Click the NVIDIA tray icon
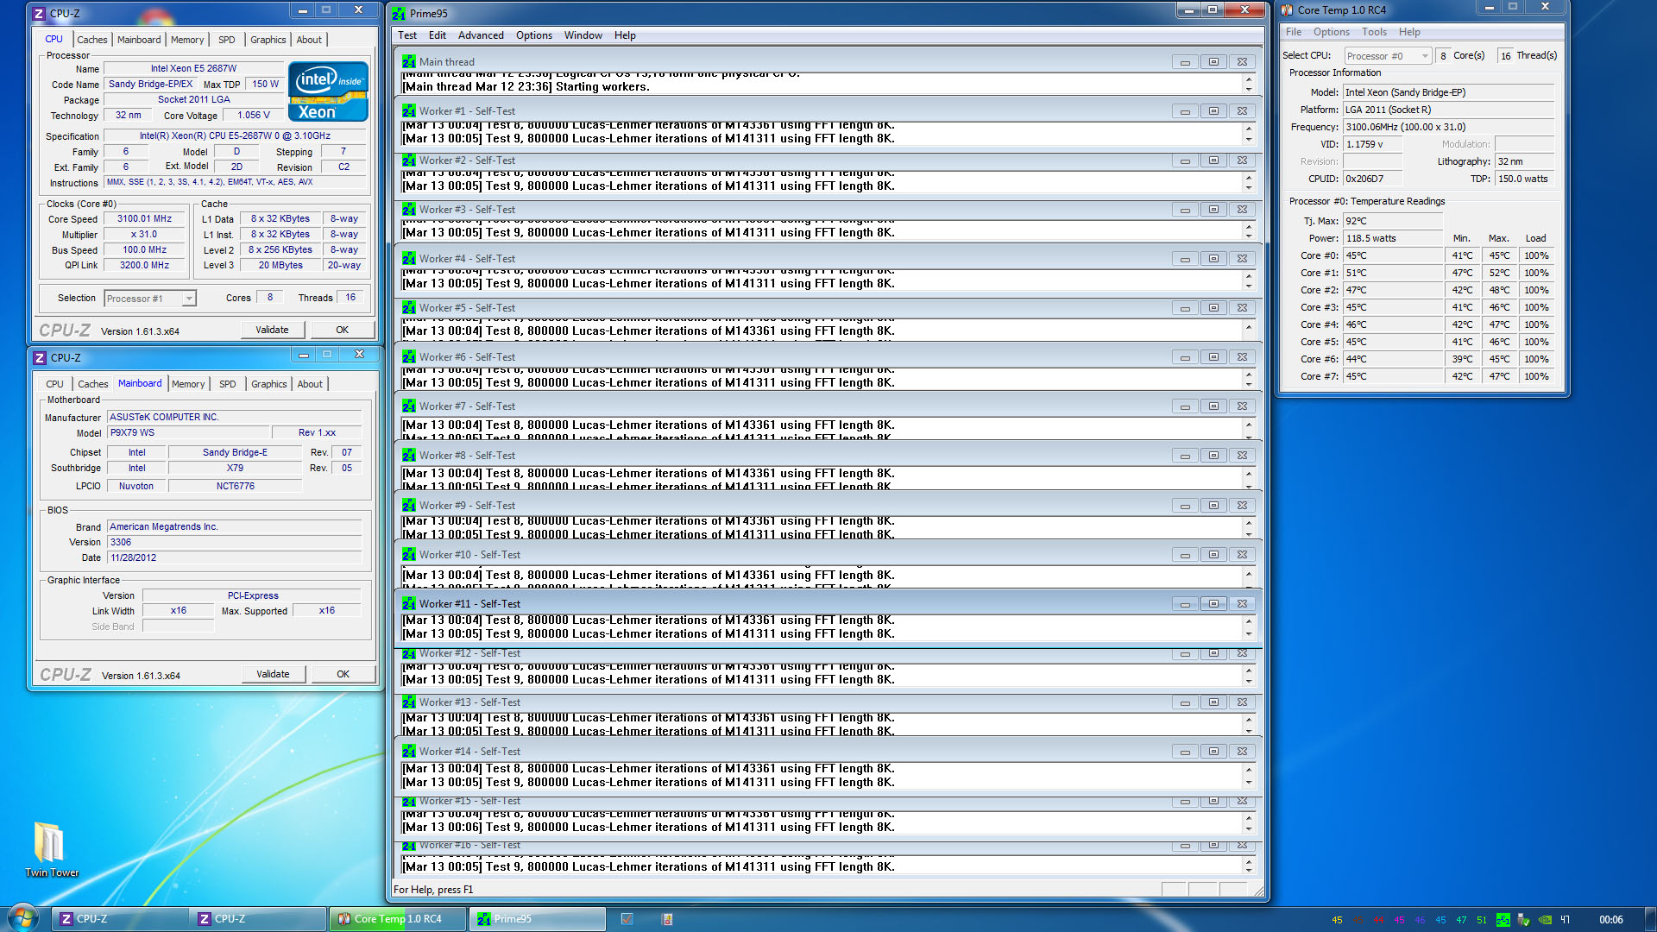 pos(1545,920)
